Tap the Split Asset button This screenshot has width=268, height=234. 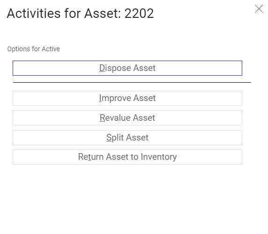point(127,138)
